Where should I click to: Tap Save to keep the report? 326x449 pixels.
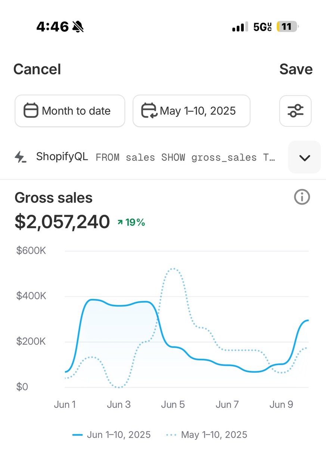pyautogui.click(x=296, y=69)
